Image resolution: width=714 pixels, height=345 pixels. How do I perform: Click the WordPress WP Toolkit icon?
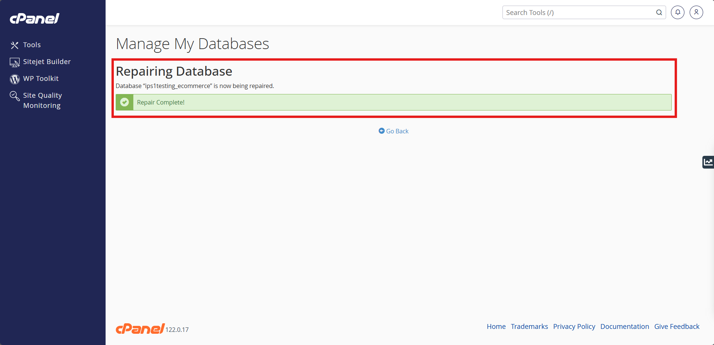click(15, 79)
